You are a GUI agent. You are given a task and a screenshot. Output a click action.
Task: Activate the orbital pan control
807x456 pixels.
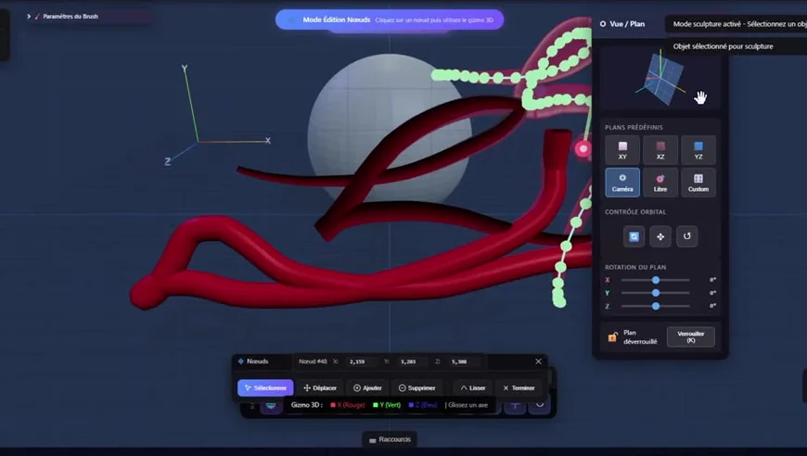click(x=660, y=236)
